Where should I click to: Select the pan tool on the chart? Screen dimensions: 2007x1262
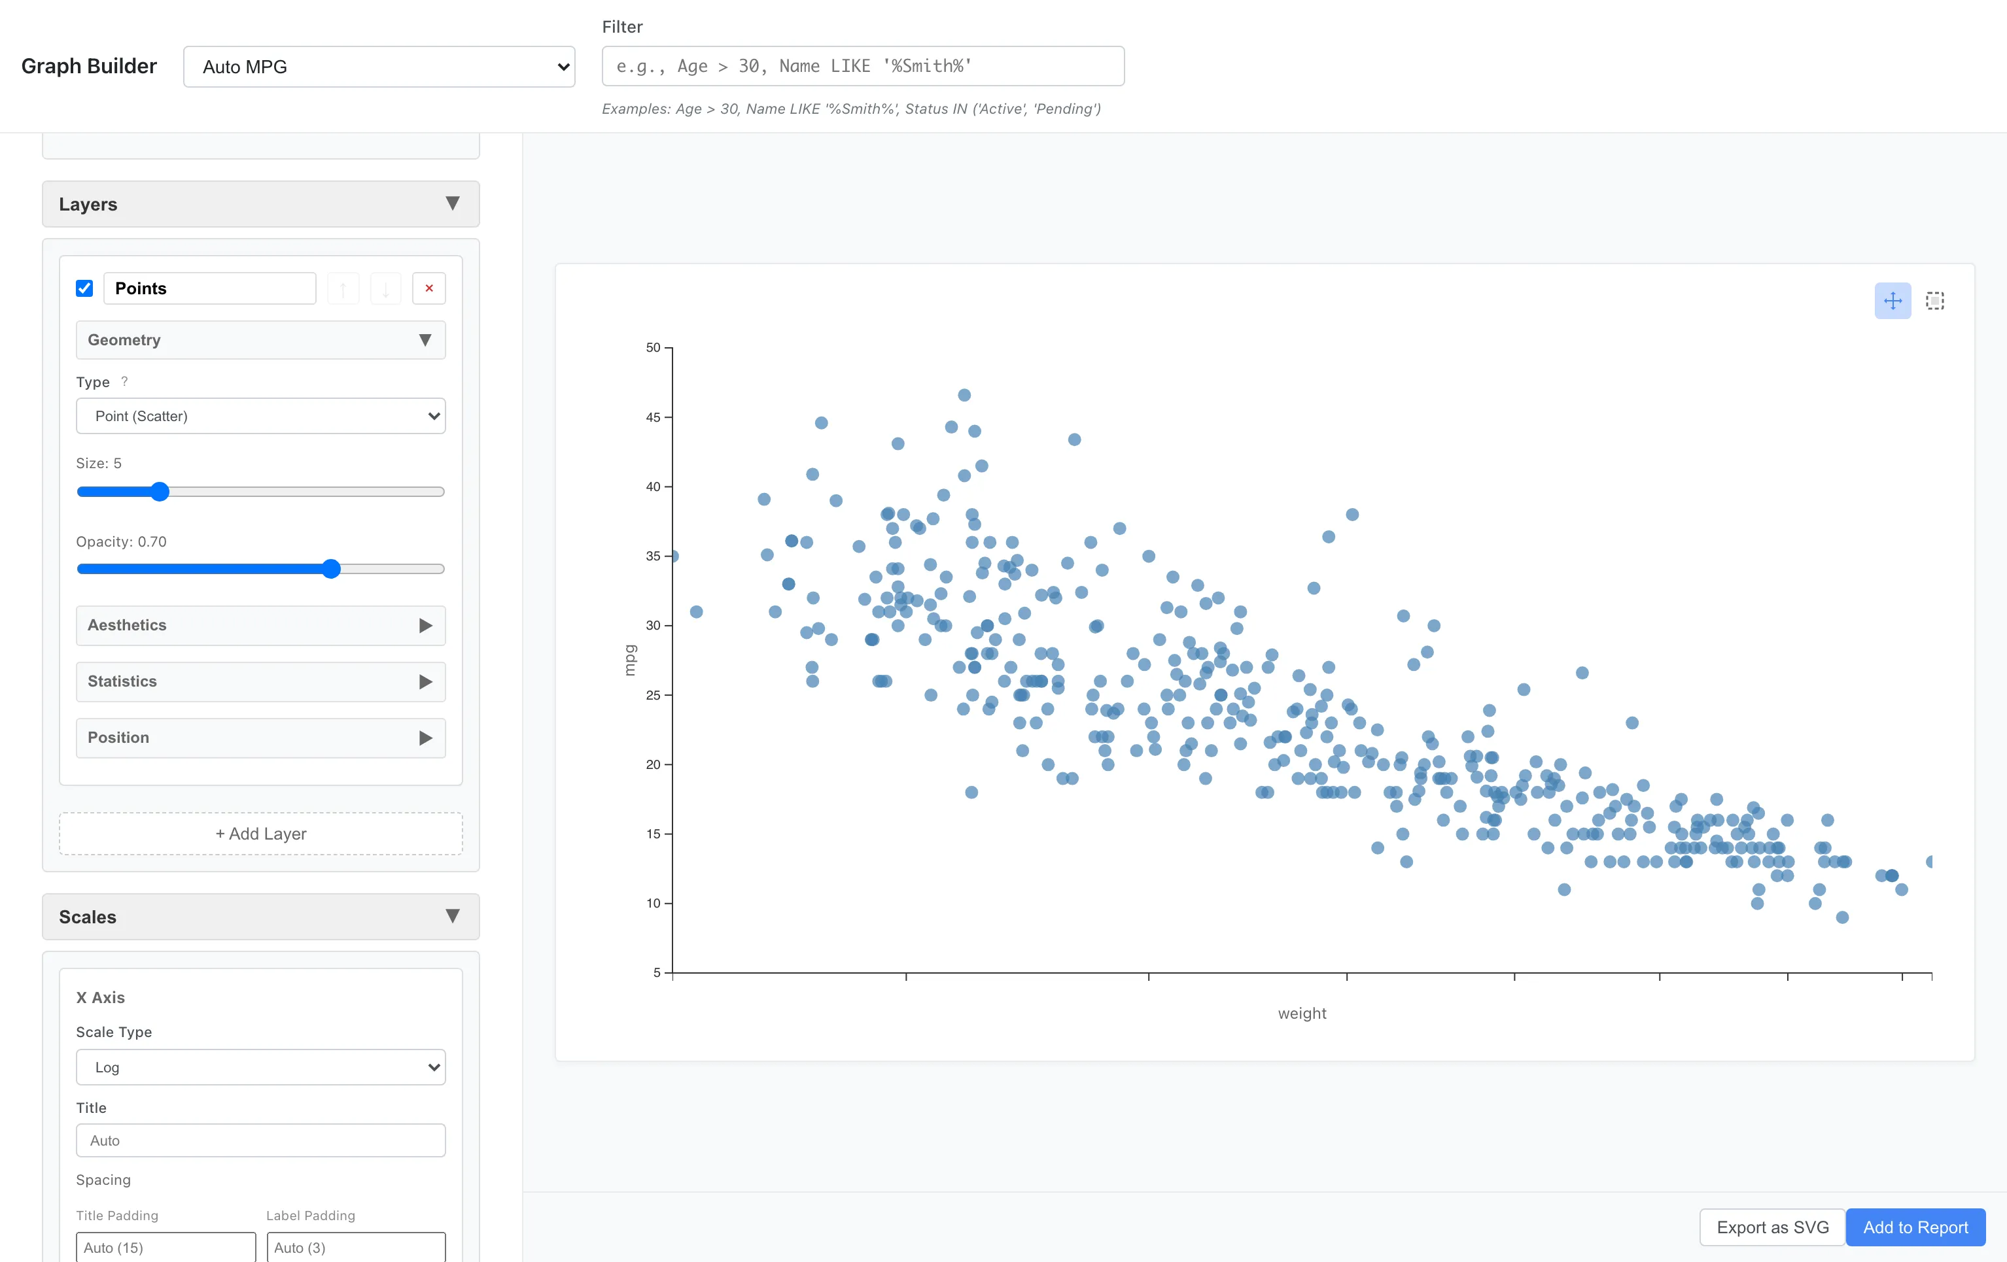coord(1892,301)
